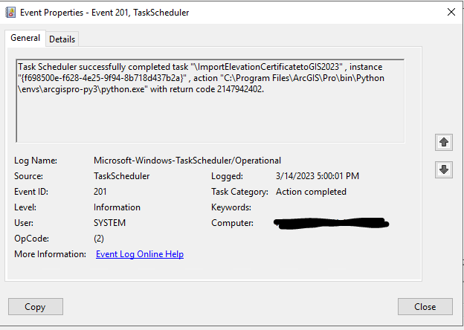Click the Event Viewer icon in title bar

pyautogui.click(x=11, y=12)
